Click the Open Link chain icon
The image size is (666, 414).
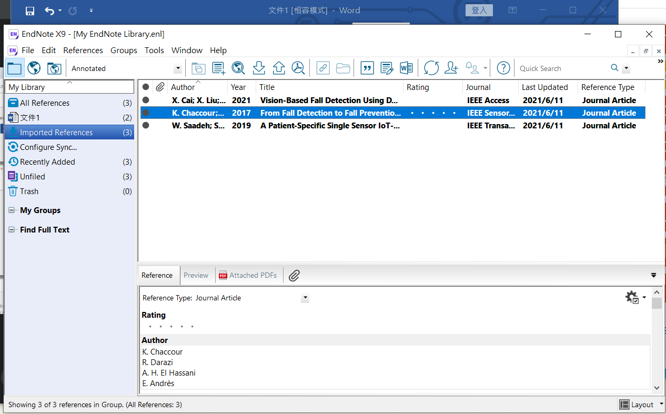tap(323, 68)
